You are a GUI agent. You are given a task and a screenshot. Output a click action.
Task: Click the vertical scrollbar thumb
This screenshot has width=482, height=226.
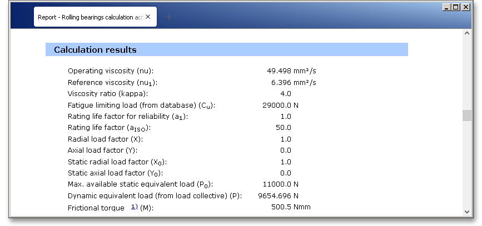point(467,115)
